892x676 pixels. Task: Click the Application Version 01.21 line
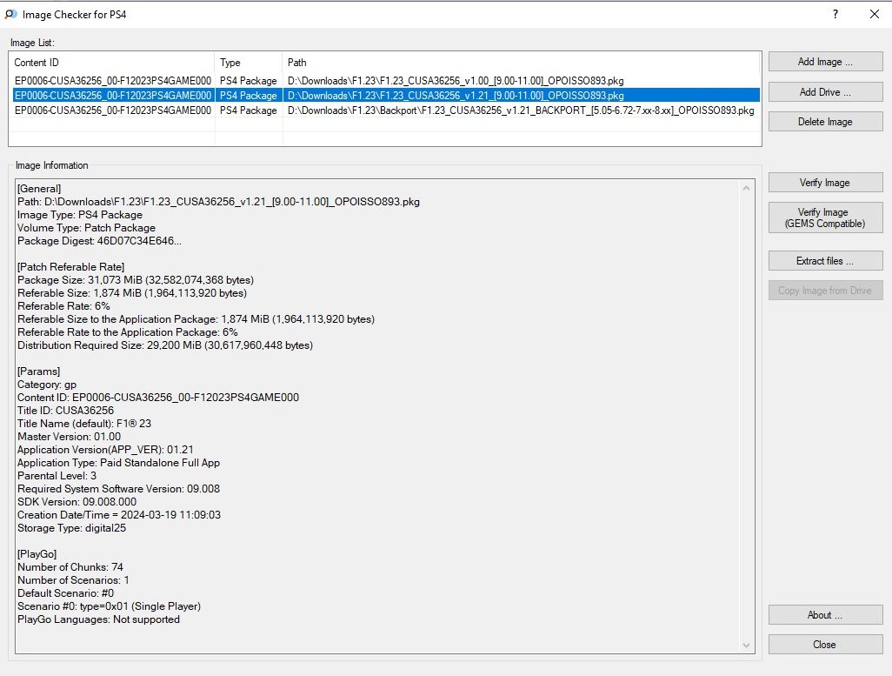point(105,450)
